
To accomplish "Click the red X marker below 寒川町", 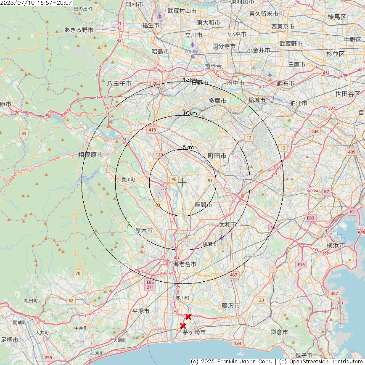I will tap(188, 316).
